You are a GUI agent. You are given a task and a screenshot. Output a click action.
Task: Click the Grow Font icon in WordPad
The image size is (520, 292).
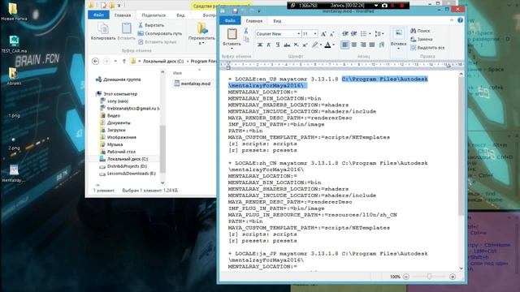(323, 34)
